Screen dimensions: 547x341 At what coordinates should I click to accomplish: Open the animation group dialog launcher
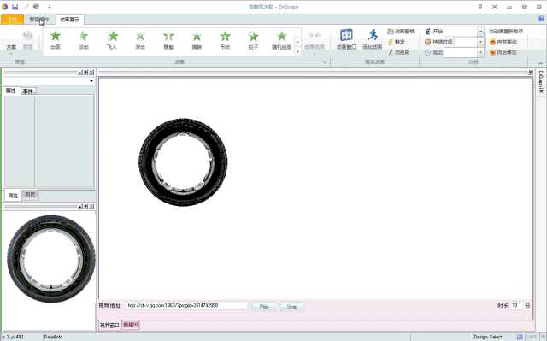325,62
